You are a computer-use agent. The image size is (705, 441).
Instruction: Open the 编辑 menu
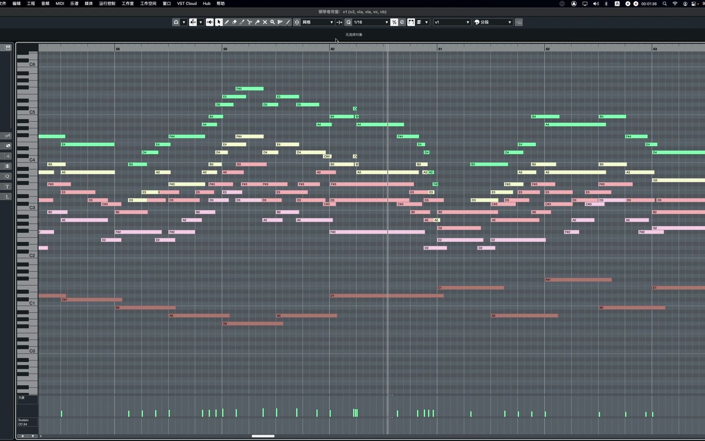[16, 3]
